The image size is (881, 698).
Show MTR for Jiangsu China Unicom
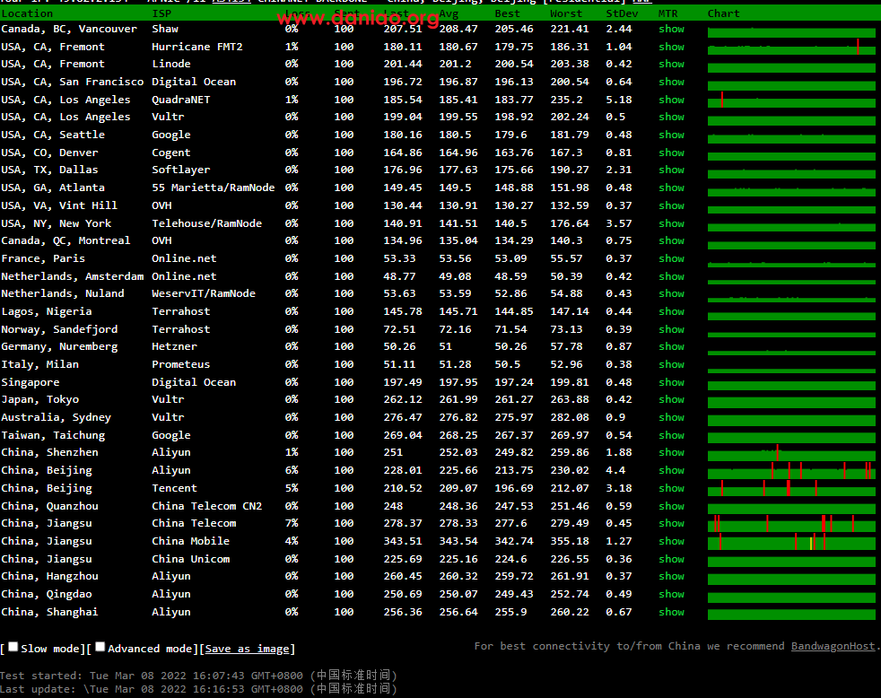point(671,559)
